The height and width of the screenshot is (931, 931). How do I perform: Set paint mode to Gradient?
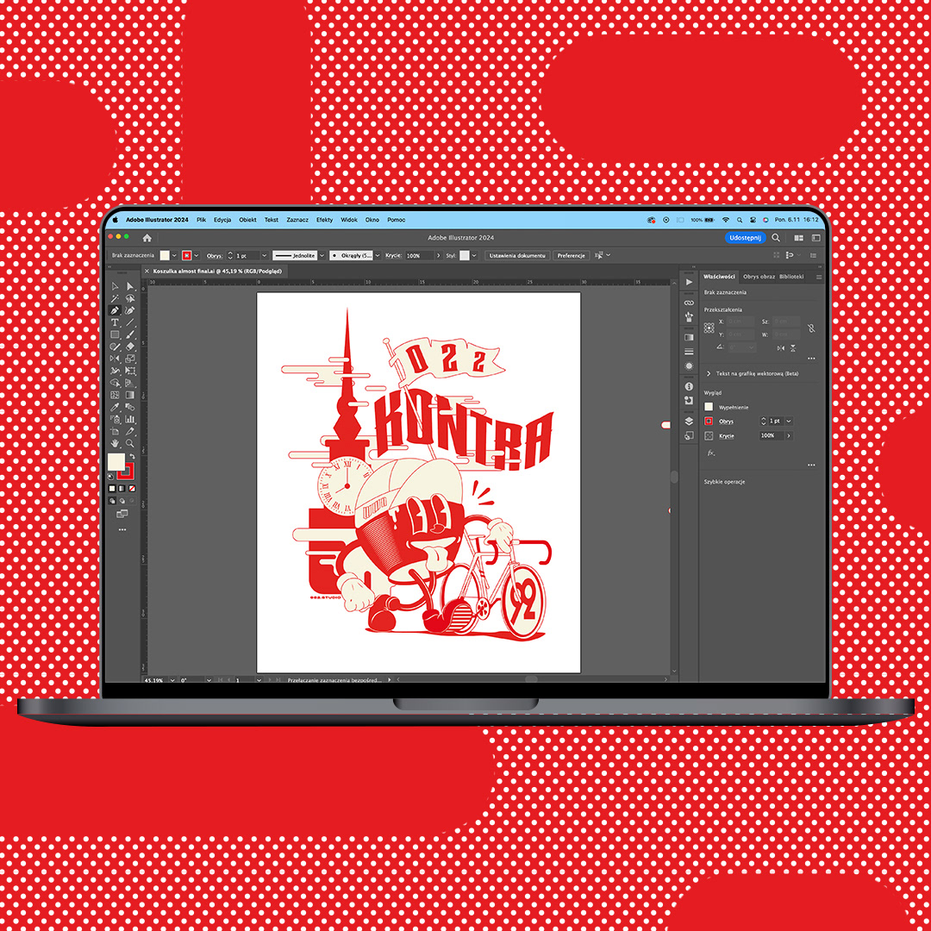pos(122,489)
